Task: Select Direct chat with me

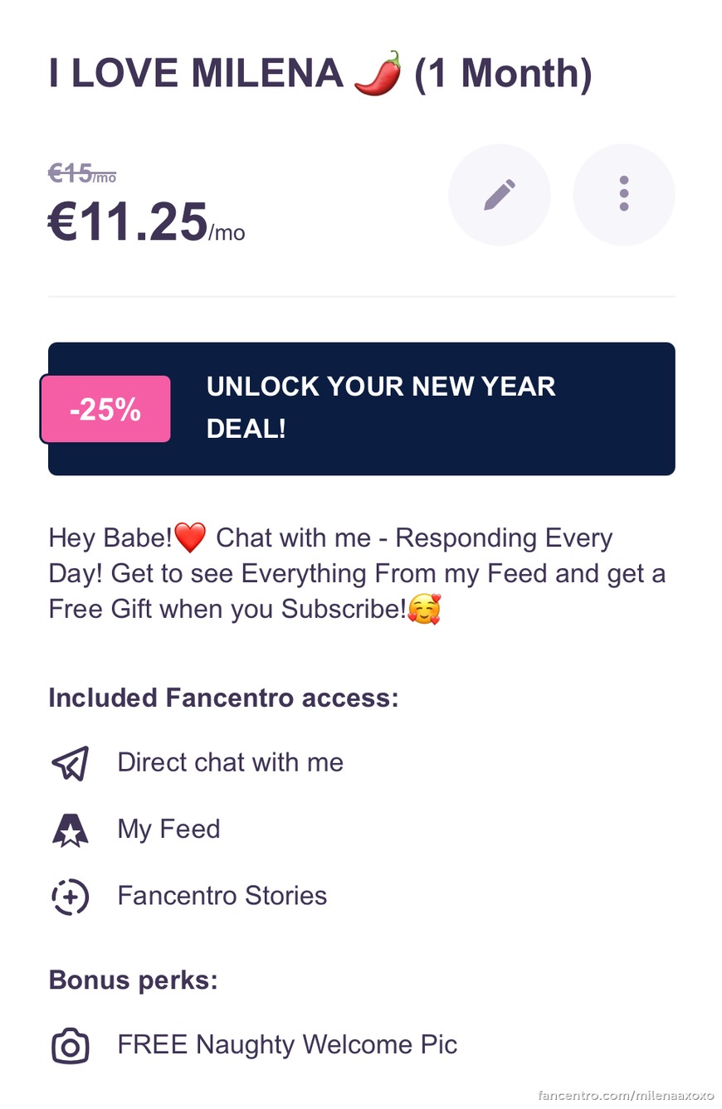Action: [x=231, y=763]
